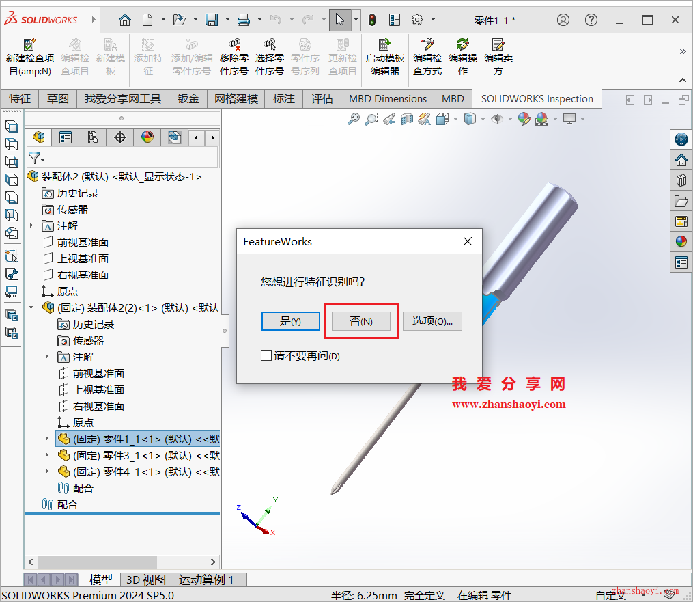Click Select Balloons (选择零件序号)
Viewport: 693px width, 602px height.
coord(270,57)
